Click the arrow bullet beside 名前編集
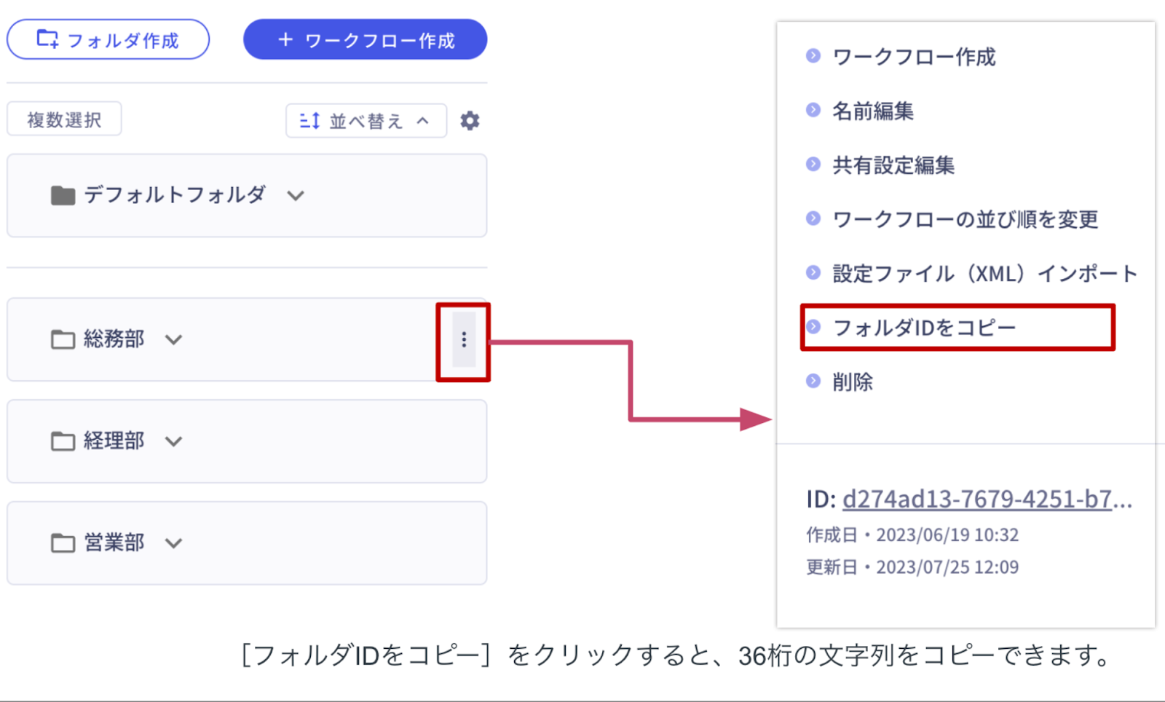1165x702 pixels. click(813, 110)
